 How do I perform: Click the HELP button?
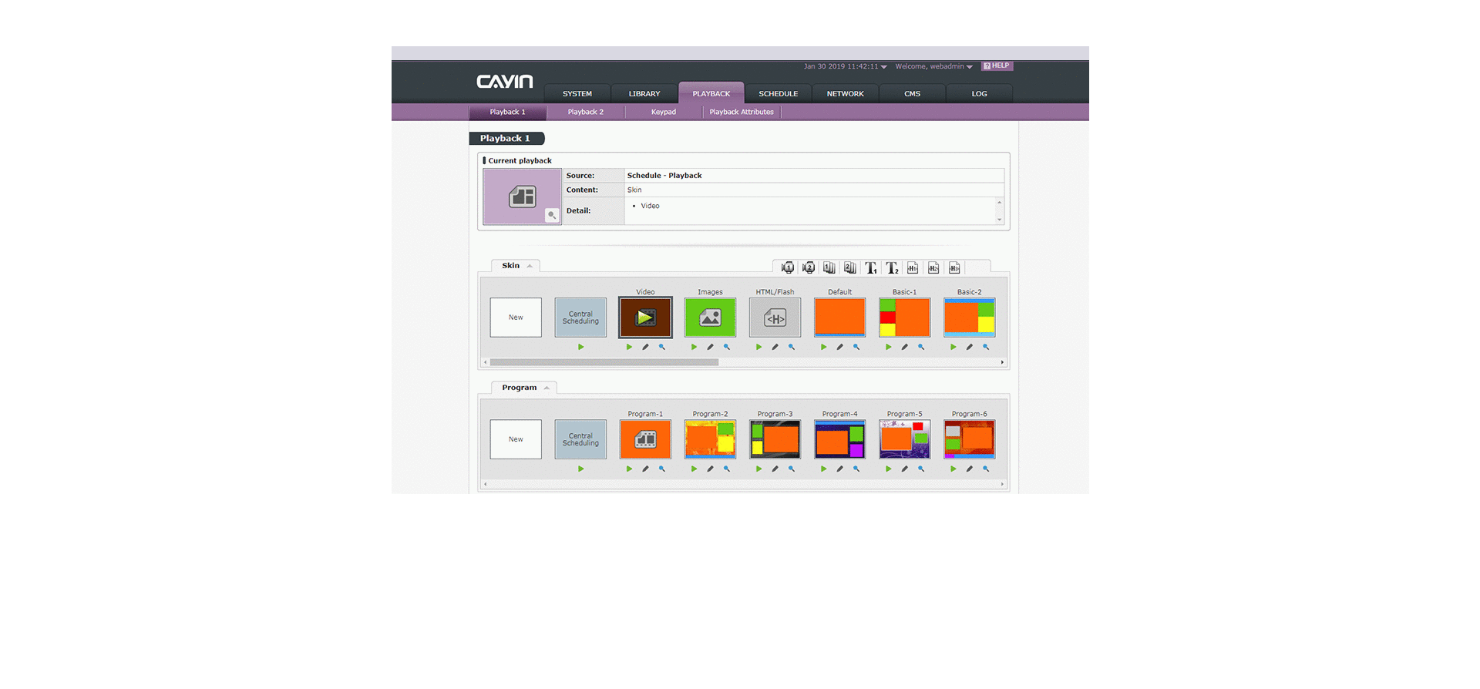997,66
